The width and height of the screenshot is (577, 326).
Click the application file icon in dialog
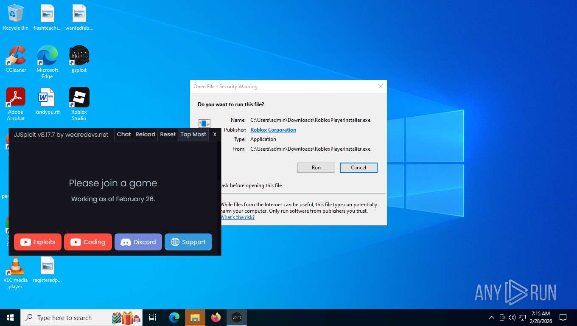[204, 123]
